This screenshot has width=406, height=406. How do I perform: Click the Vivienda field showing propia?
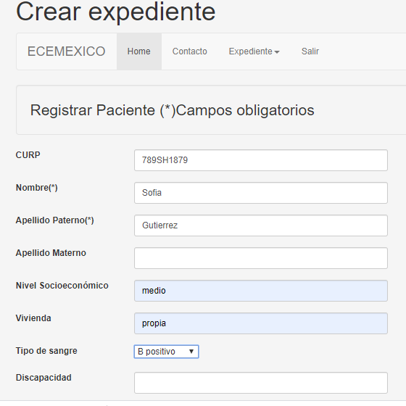point(261,323)
